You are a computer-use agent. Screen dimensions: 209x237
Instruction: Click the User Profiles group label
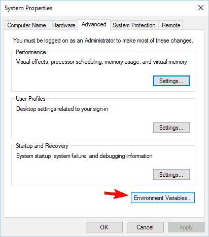tap(30, 99)
